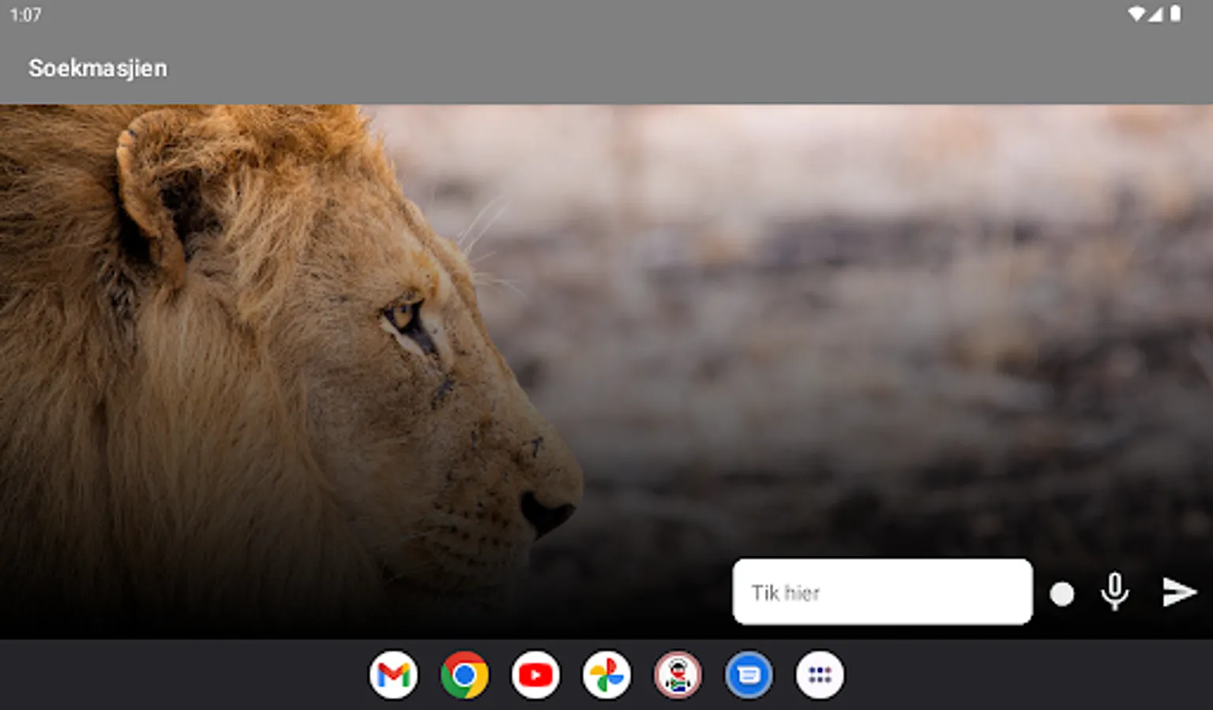This screenshot has width=1213, height=710.
Task: Tap the white circle beside the text field
Action: pos(1062,594)
